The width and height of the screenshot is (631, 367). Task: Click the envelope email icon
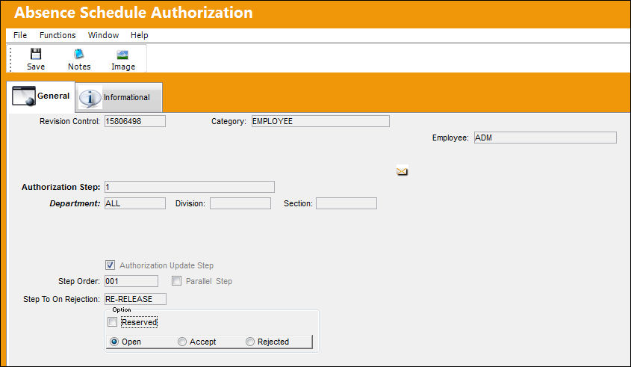click(x=402, y=171)
